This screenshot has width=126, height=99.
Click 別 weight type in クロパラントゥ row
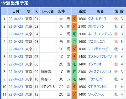[69, 87]
